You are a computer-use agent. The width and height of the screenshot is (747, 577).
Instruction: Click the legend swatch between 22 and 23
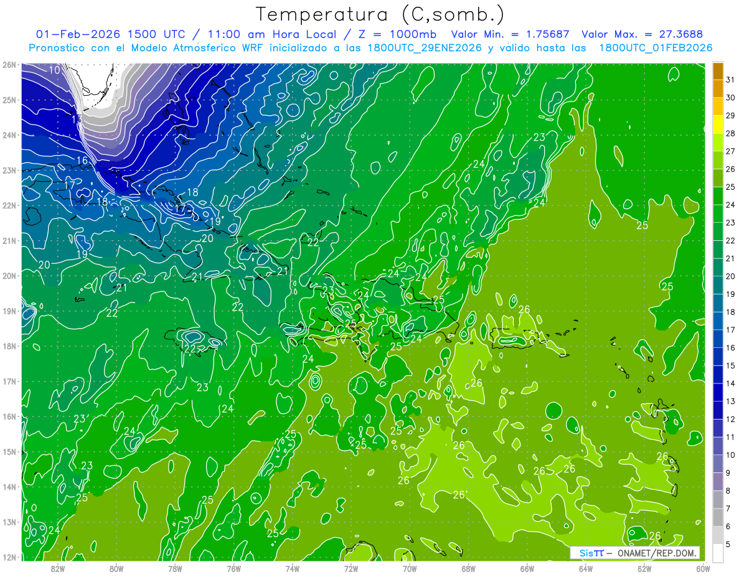[718, 232]
